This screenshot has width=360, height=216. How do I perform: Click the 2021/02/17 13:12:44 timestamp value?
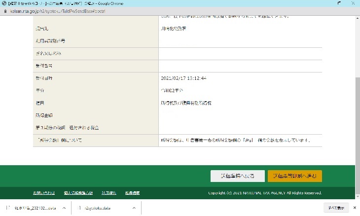click(183, 78)
